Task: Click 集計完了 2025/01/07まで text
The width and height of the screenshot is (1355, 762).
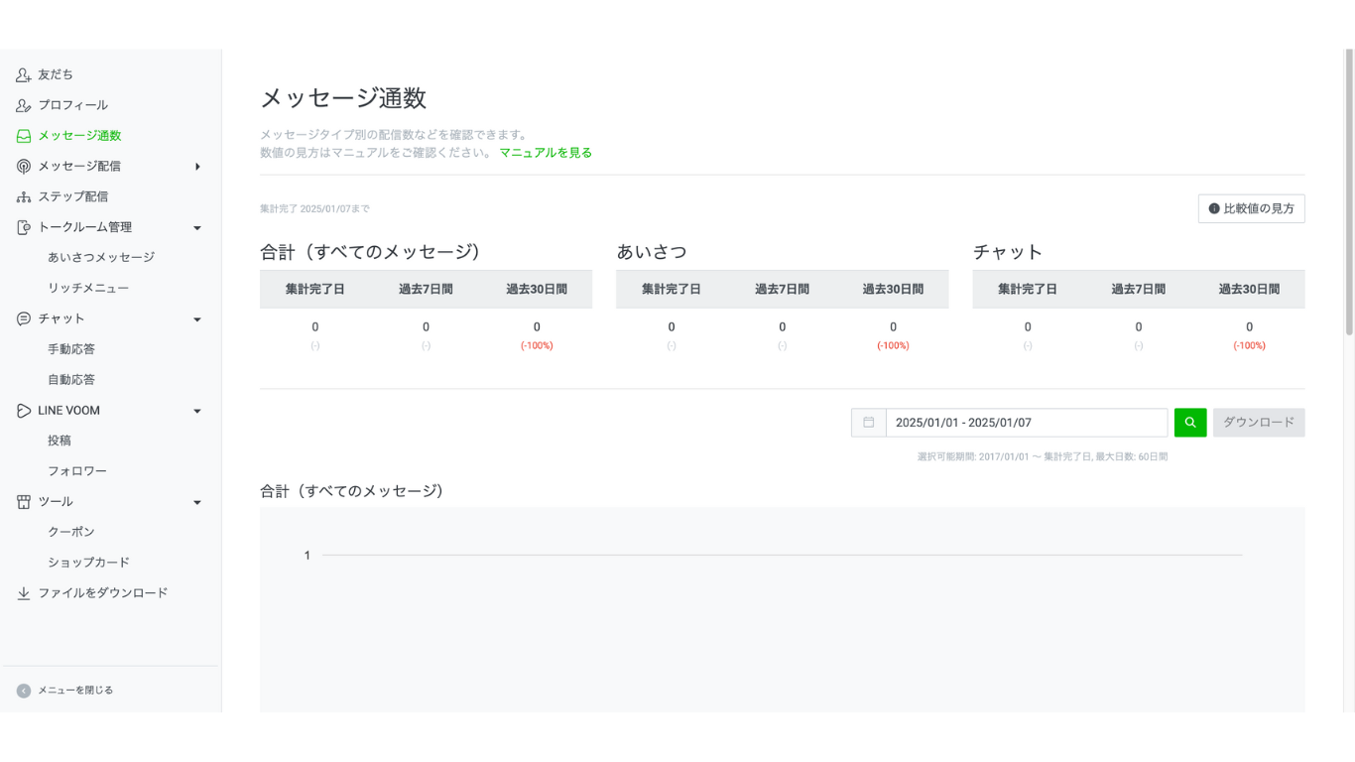Action: coord(314,209)
